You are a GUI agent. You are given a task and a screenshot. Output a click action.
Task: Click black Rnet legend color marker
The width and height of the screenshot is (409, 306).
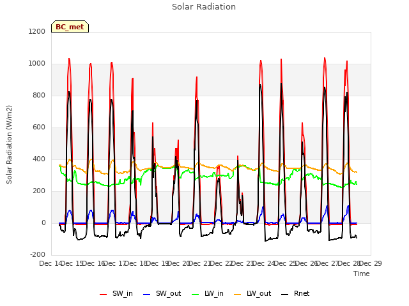(285, 295)
